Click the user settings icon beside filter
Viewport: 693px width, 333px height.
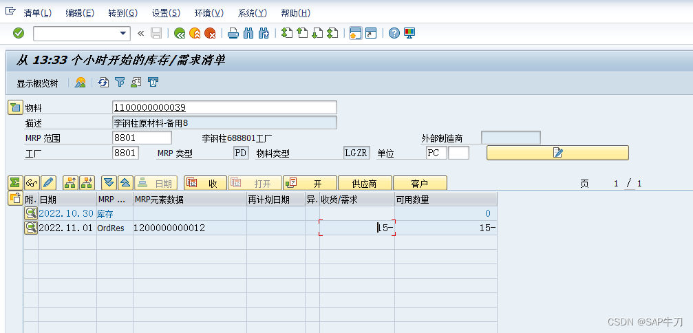(x=136, y=82)
